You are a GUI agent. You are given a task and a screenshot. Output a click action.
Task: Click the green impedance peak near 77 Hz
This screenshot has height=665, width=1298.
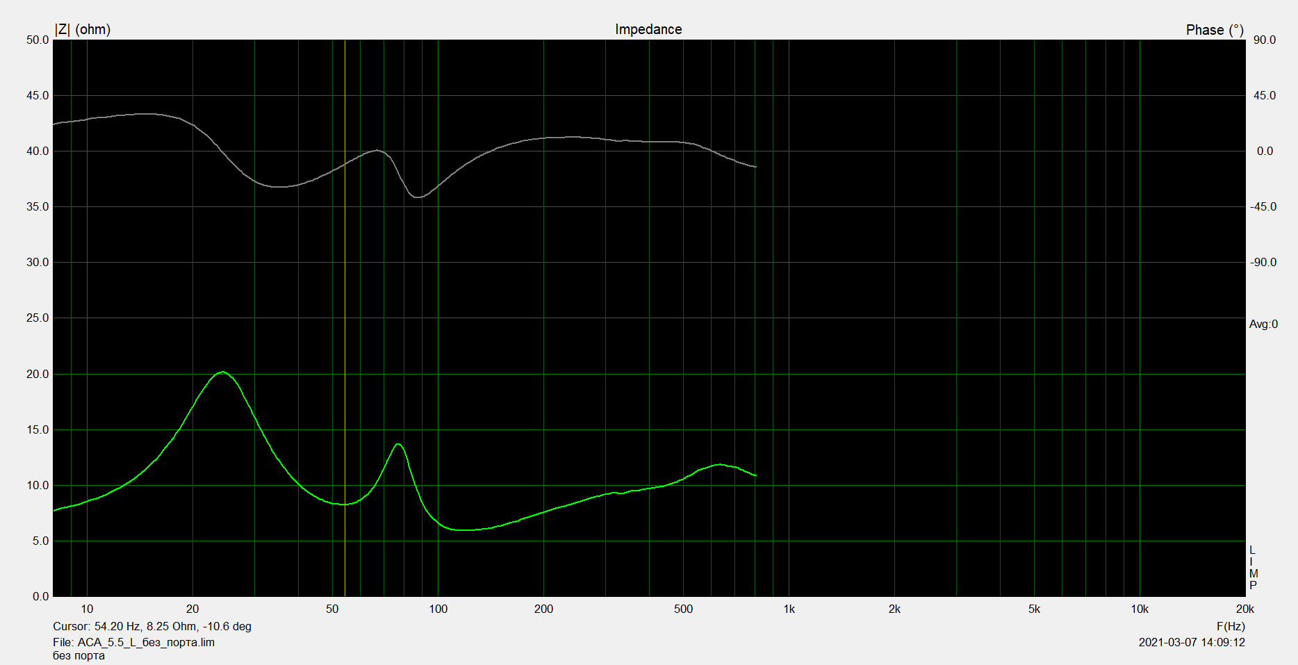click(397, 444)
